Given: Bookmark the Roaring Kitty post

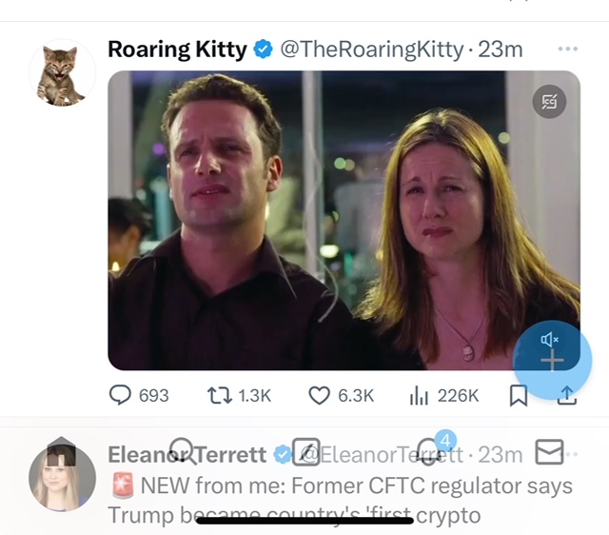Looking at the screenshot, I should click(519, 395).
